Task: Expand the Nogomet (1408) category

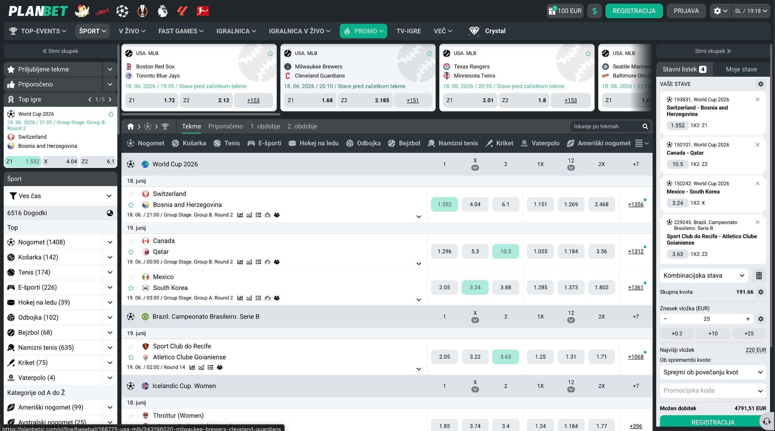Action: (x=110, y=242)
